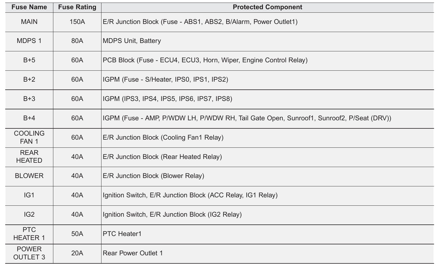Select the IG2 Relay component description
The width and height of the screenshot is (443, 266).
(172, 215)
